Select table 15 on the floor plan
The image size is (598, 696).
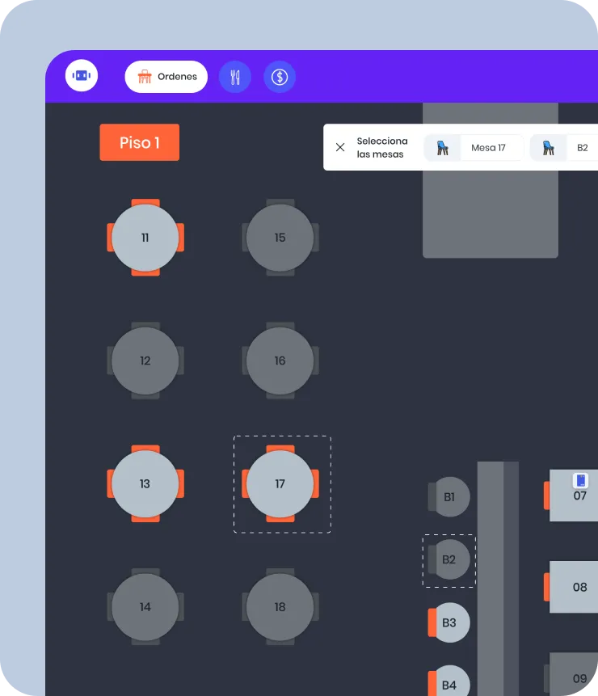tap(280, 238)
